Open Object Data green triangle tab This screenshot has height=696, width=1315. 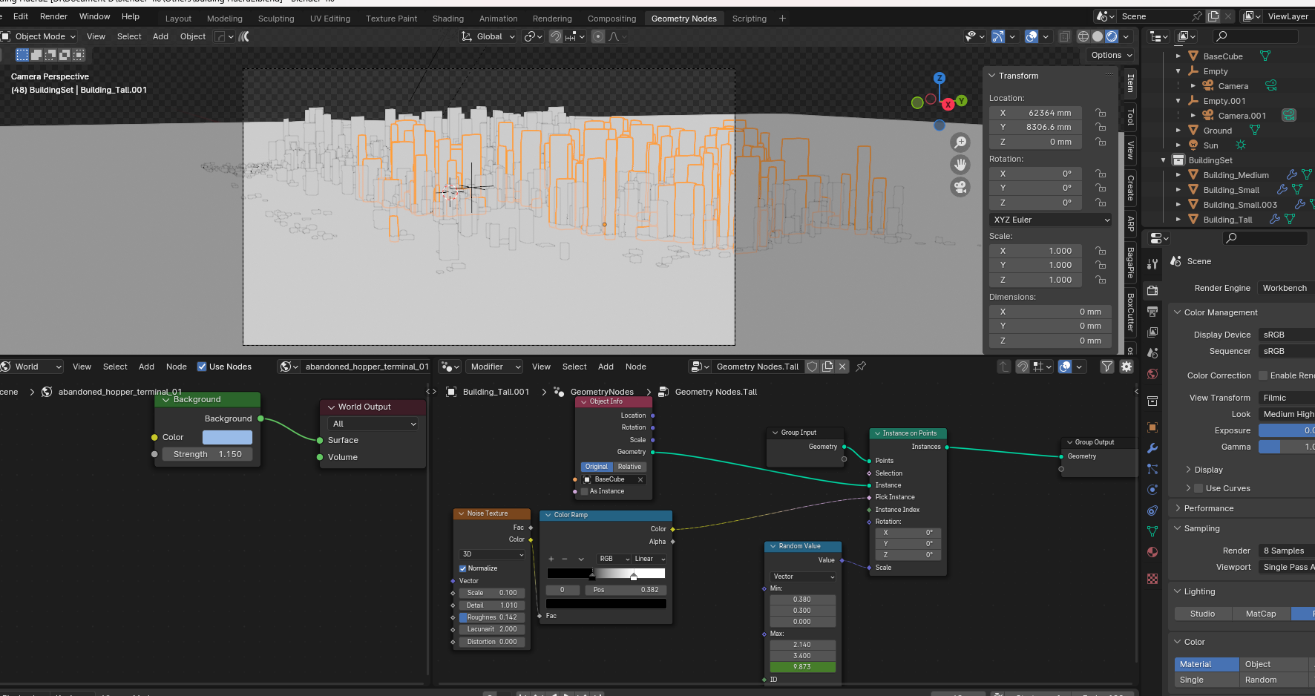[1152, 531]
